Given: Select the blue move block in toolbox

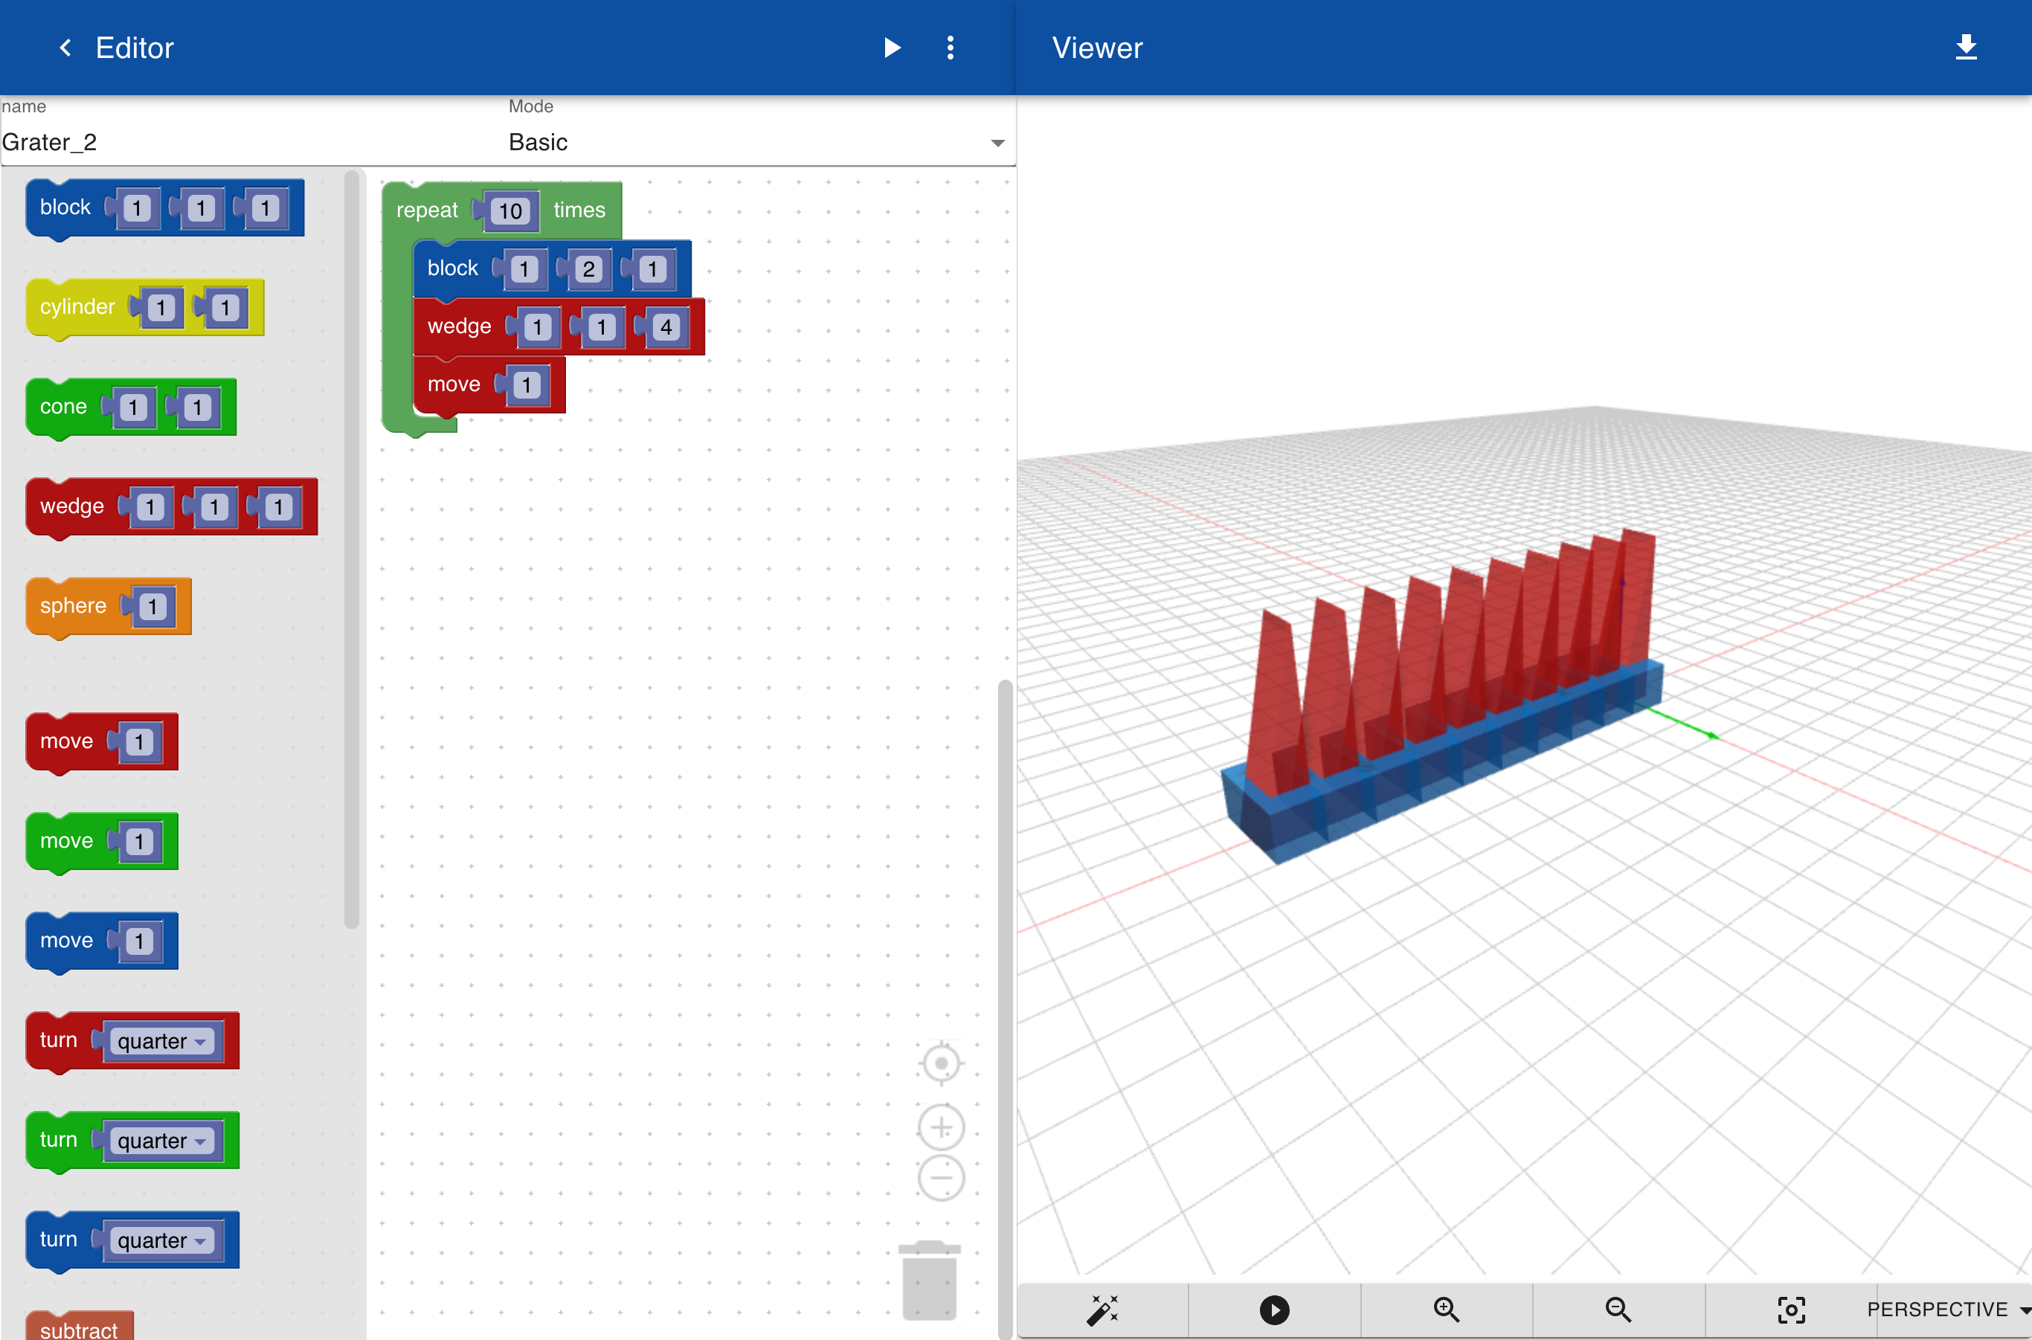Looking at the screenshot, I should click(x=67, y=940).
